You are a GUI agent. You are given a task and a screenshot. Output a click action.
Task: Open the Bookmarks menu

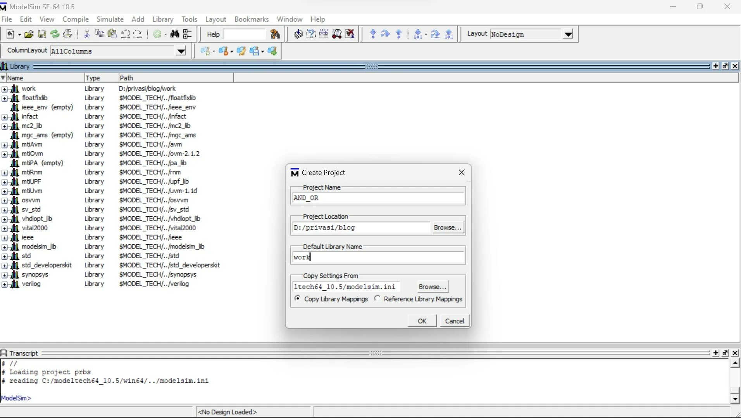(252, 19)
